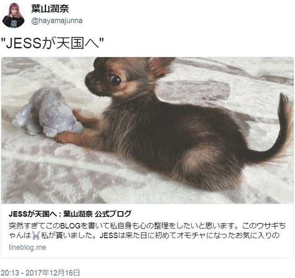This screenshot has height=278, width=295.
Task: Click the 20:13 tweet time
Action: (x=10, y=273)
